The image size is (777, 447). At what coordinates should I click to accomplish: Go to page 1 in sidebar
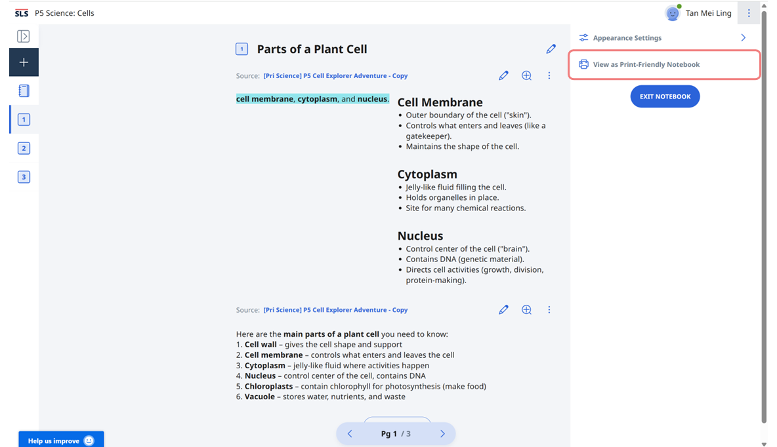point(24,119)
